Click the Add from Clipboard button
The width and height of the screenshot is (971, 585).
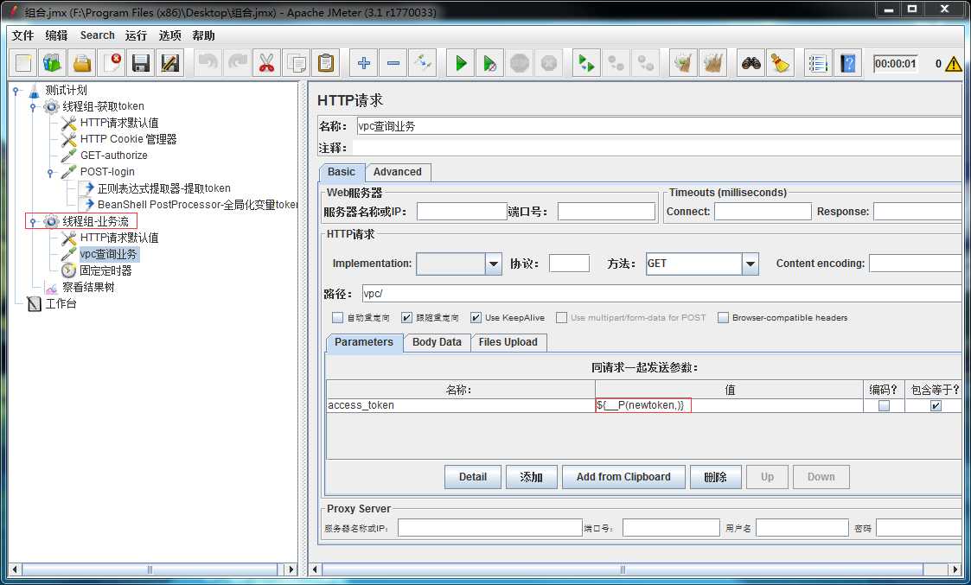point(623,477)
